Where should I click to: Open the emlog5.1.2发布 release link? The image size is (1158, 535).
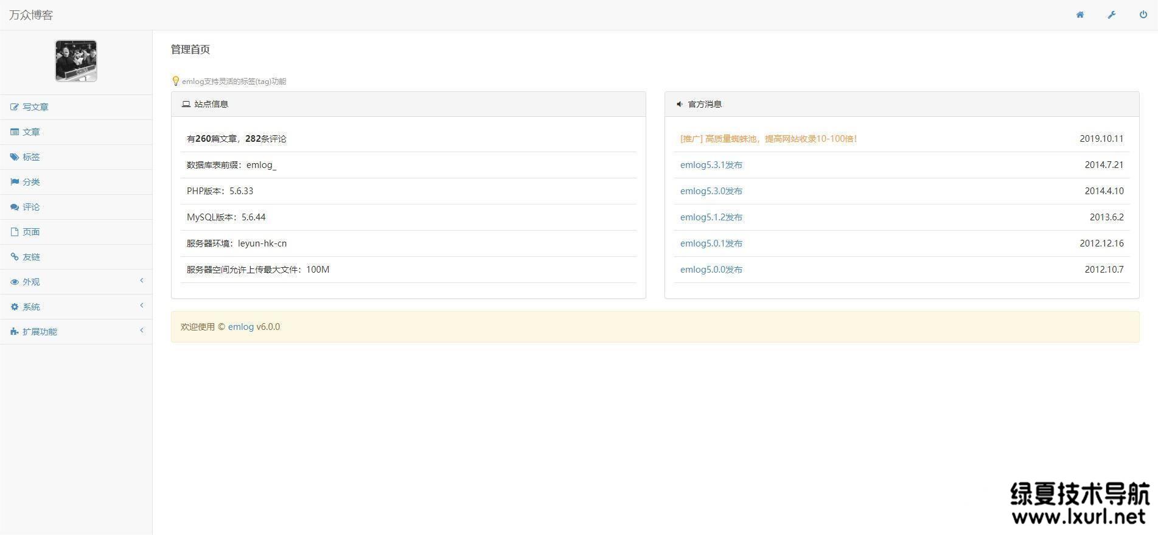tap(711, 217)
